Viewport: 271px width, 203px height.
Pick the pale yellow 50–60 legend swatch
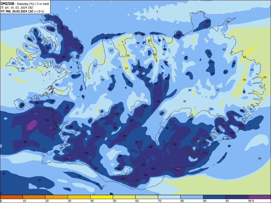point(124,197)
